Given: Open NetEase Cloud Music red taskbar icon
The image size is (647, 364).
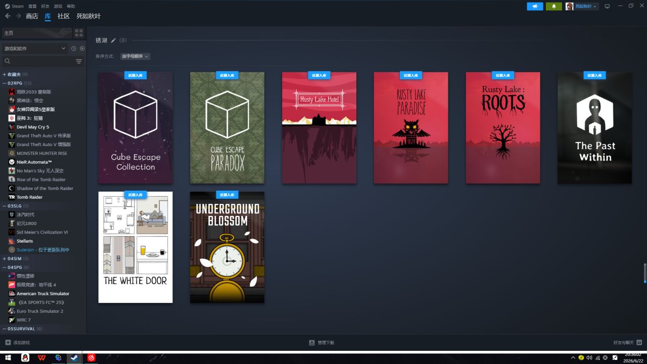Looking at the screenshot, I should click(x=91, y=358).
